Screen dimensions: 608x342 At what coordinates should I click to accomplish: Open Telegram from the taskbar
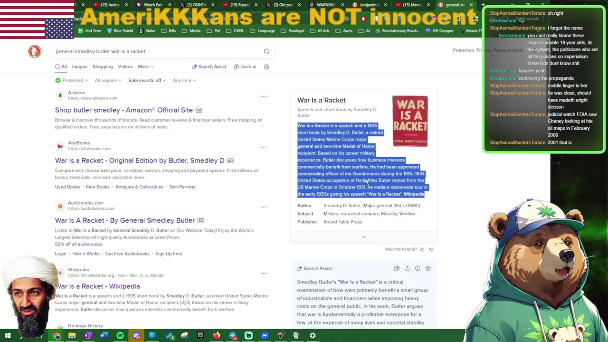pos(233,336)
